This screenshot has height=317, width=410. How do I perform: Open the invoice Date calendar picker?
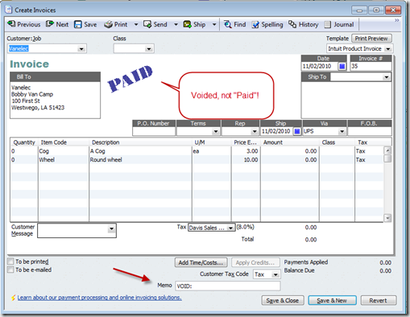click(x=342, y=66)
